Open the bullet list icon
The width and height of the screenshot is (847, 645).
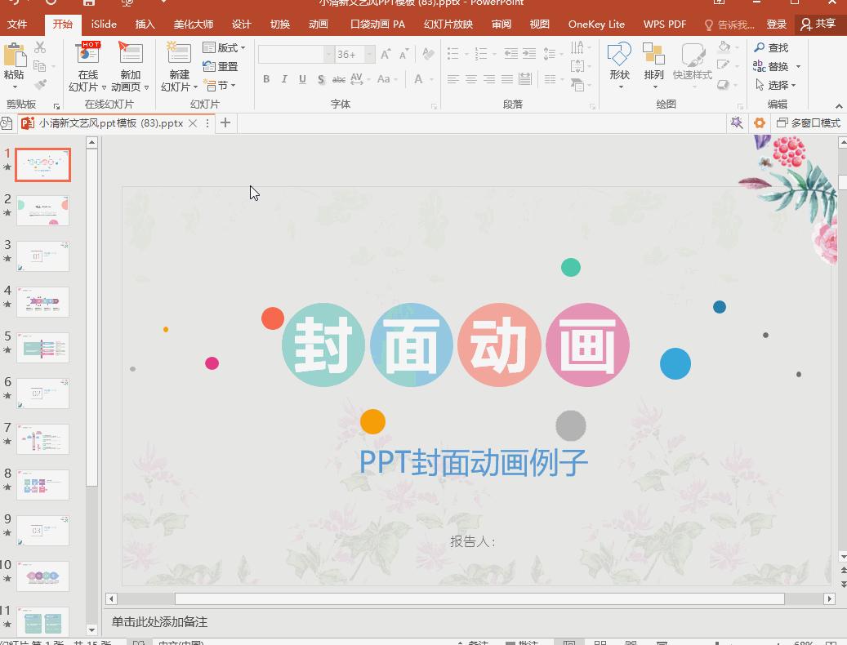click(x=454, y=55)
